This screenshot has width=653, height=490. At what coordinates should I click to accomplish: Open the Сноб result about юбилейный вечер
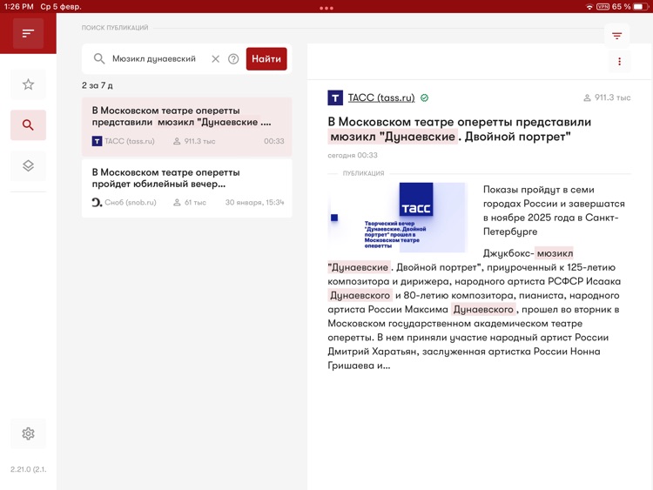point(186,188)
